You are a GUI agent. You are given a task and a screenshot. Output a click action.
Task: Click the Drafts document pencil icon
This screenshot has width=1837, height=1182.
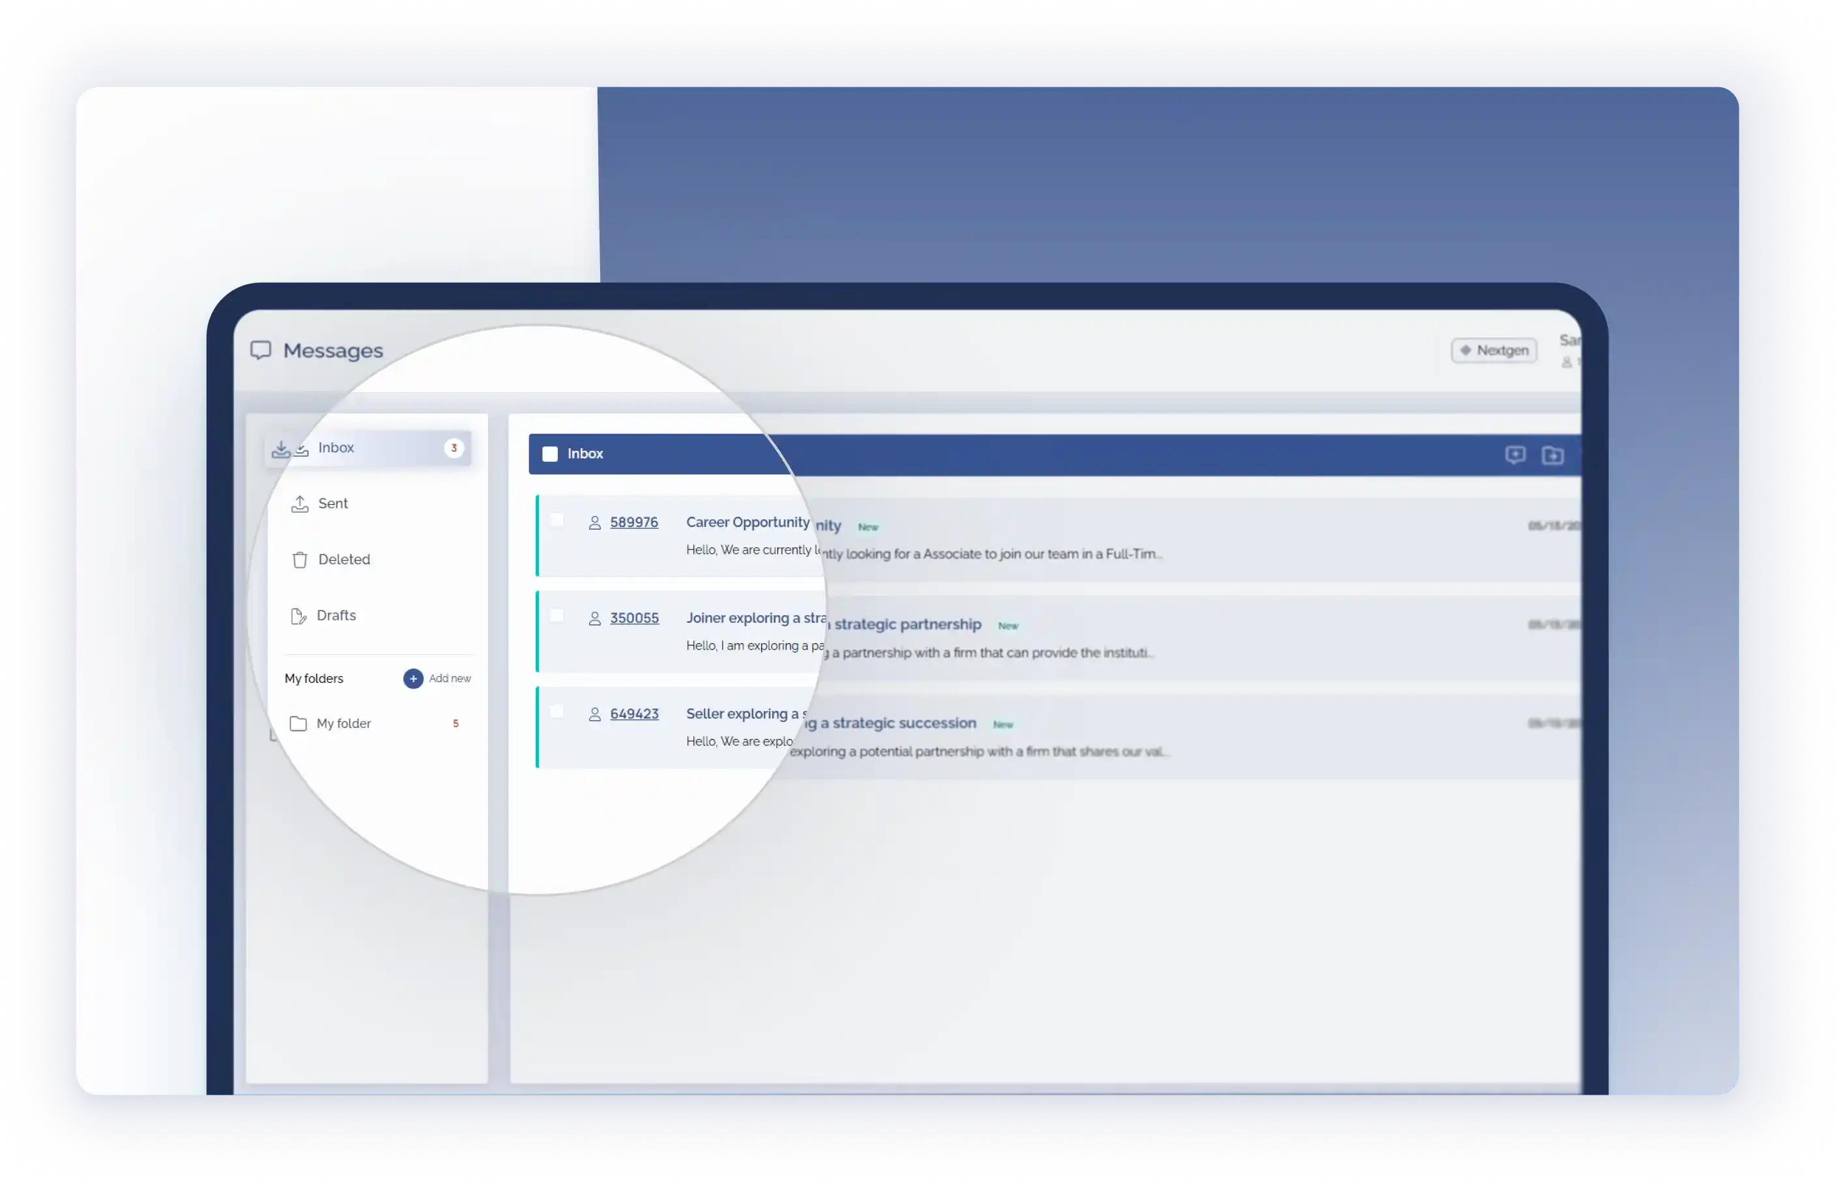[x=298, y=616]
